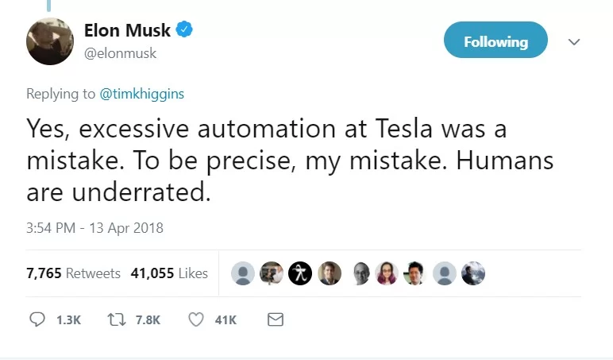The image size is (613, 360).
Task: Send tweet via the envelope message icon
Action: [x=276, y=319]
